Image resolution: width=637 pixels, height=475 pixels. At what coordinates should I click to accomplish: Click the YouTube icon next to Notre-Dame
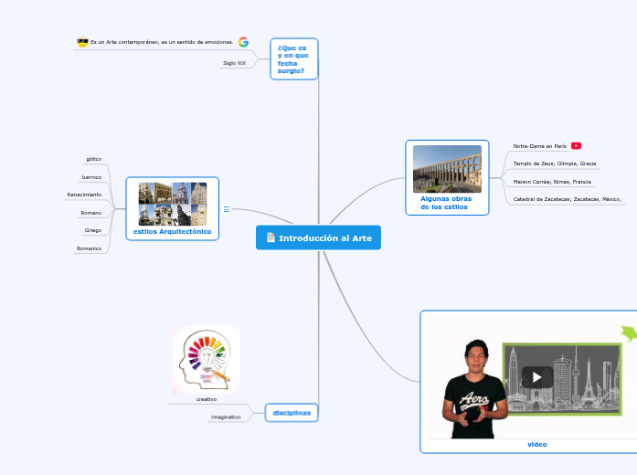click(x=576, y=146)
